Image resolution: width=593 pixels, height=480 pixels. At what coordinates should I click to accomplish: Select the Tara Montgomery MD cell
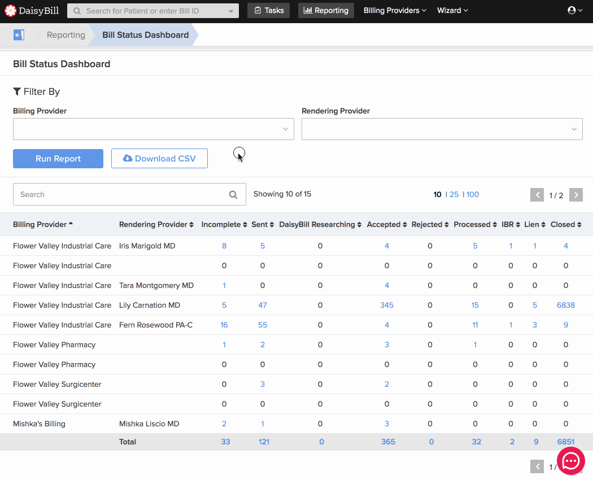click(156, 286)
